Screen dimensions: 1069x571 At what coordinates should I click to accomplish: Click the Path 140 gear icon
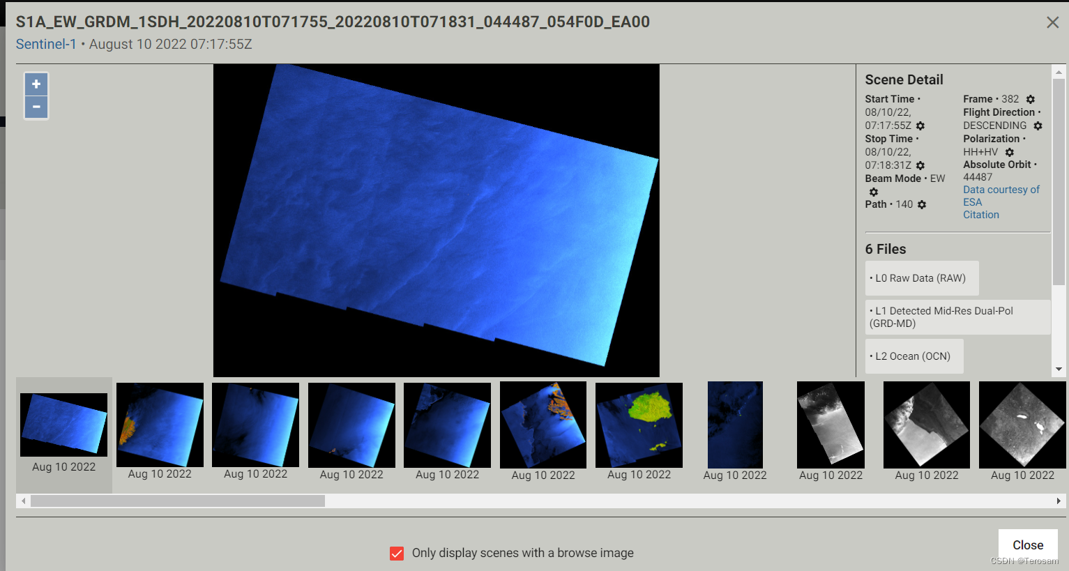pyautogui.click(x=922, y=204)
